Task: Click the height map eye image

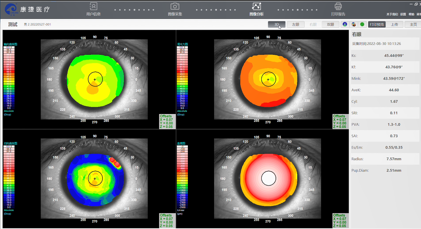Action: [268, 179]
